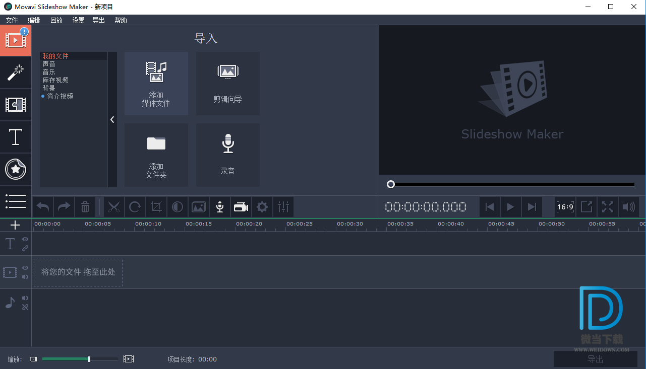Add a new track with plus icon
The height and width of the screenshot is (369, 646).
pos(15,225)
